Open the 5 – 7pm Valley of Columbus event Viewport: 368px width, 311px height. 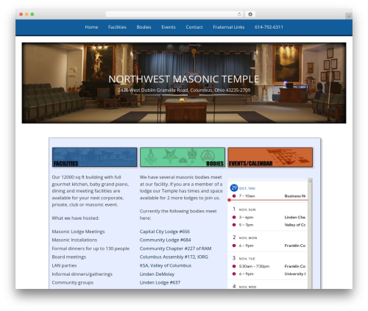click(x=268, y=225)
